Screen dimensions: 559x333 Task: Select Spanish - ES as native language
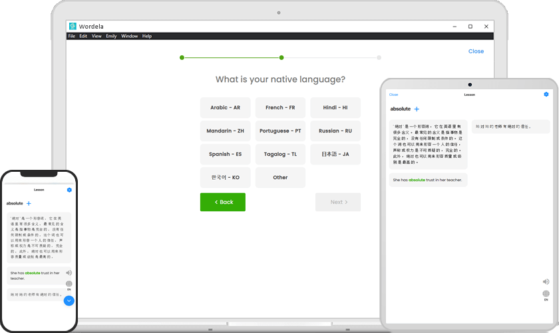point(226,155)
